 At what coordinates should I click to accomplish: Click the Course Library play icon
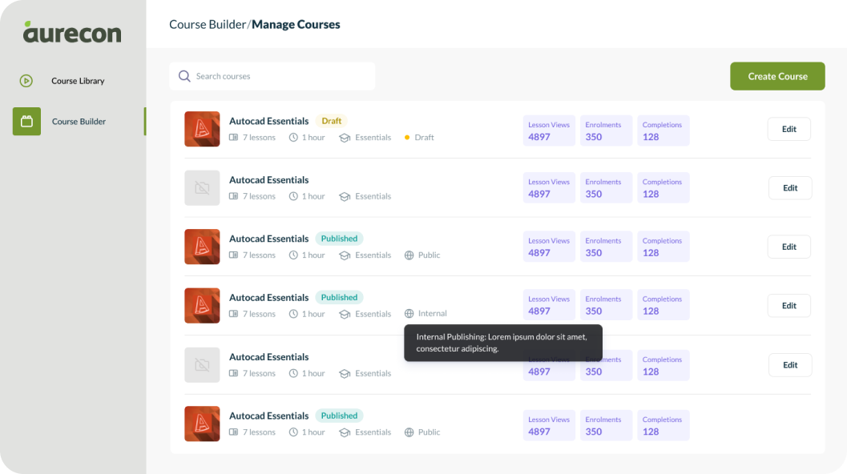[26, 81]
